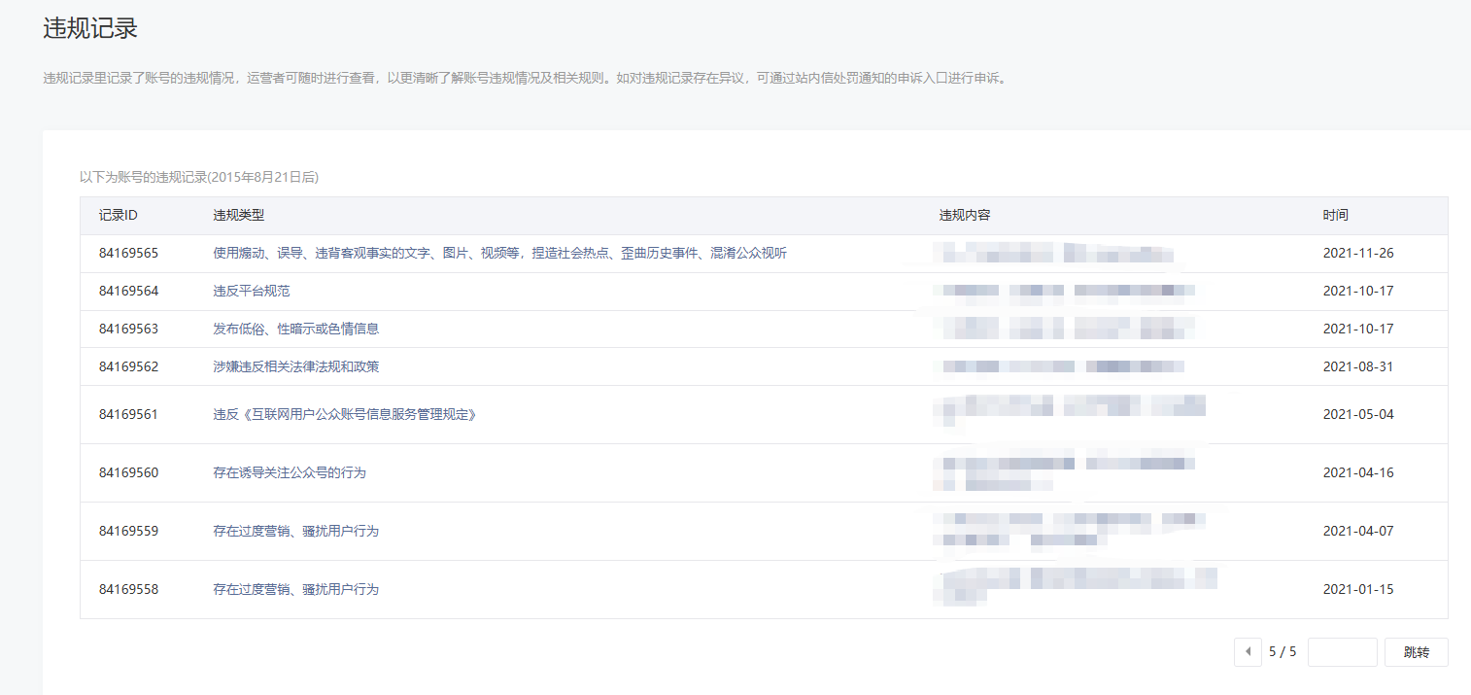
Task: Click the 违规记录 page title
Action: tap(90, 28)
